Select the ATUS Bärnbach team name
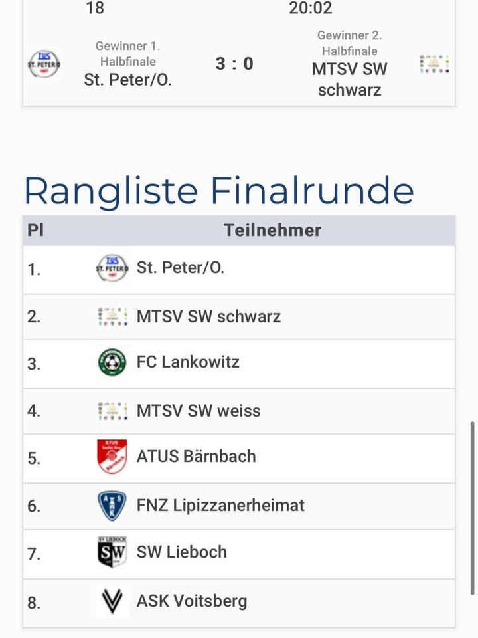478x638 pixels. pyautogui.click(x=196, y=457)
